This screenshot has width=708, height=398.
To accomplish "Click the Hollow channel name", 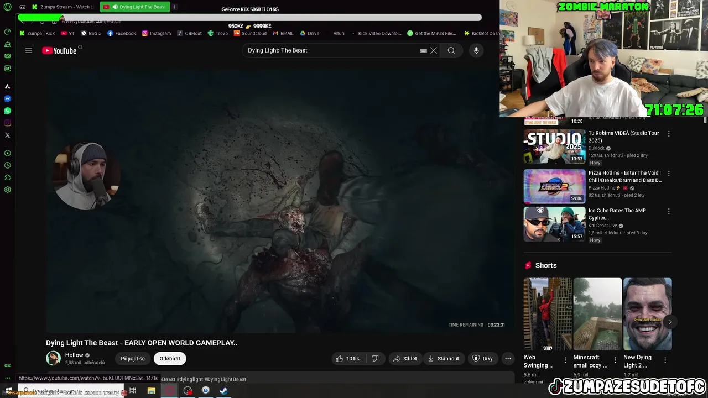I will (x=74, y=355).
